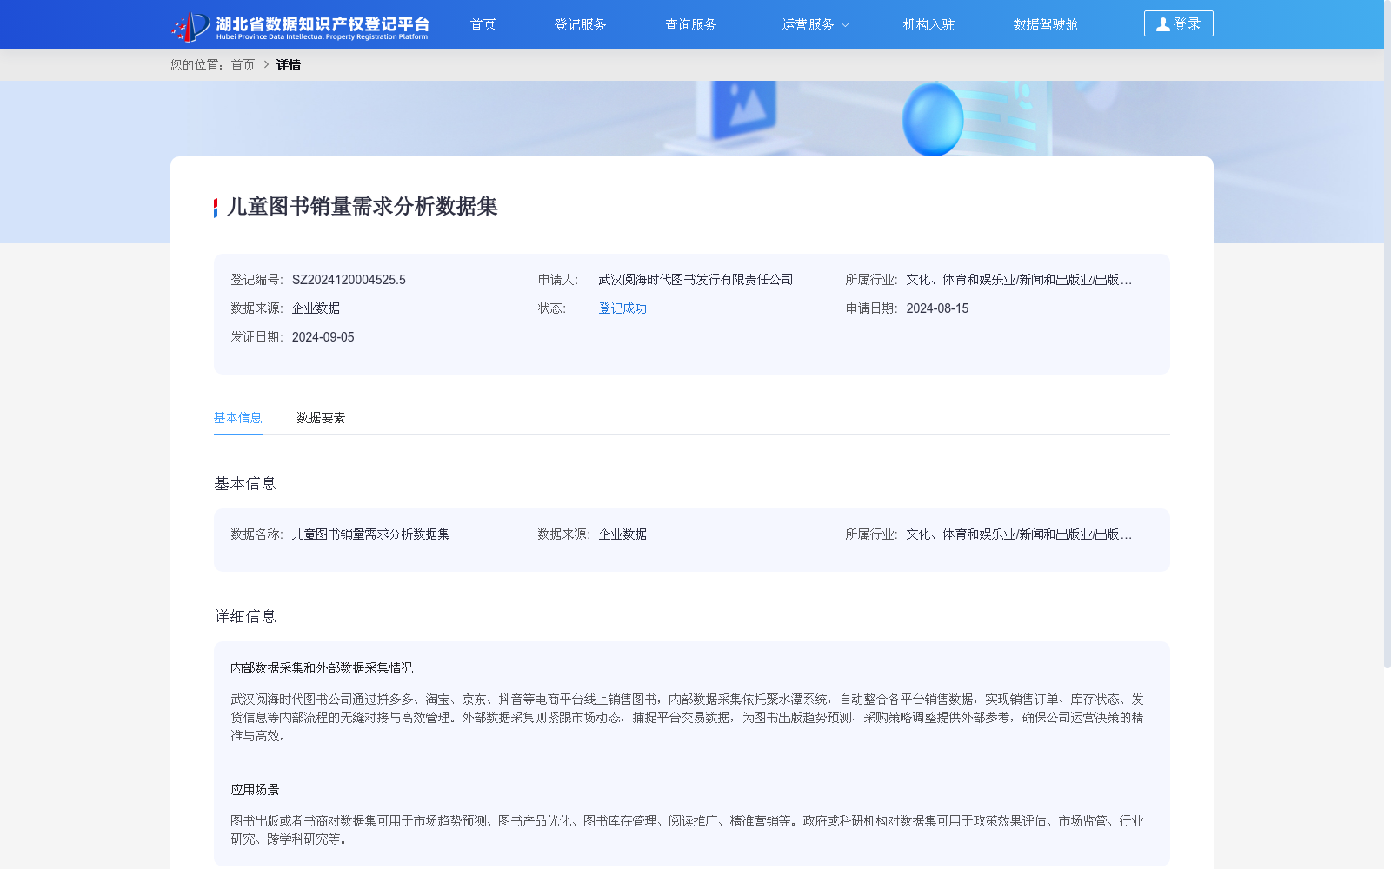The image size is (1391, 869).
Task: Click the 详细信息 section heading
Action: (x=245, y=616)
